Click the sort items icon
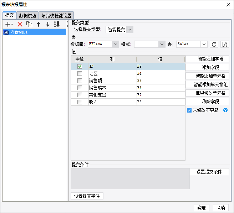This screenshot has width=234, height=213. 57,24
